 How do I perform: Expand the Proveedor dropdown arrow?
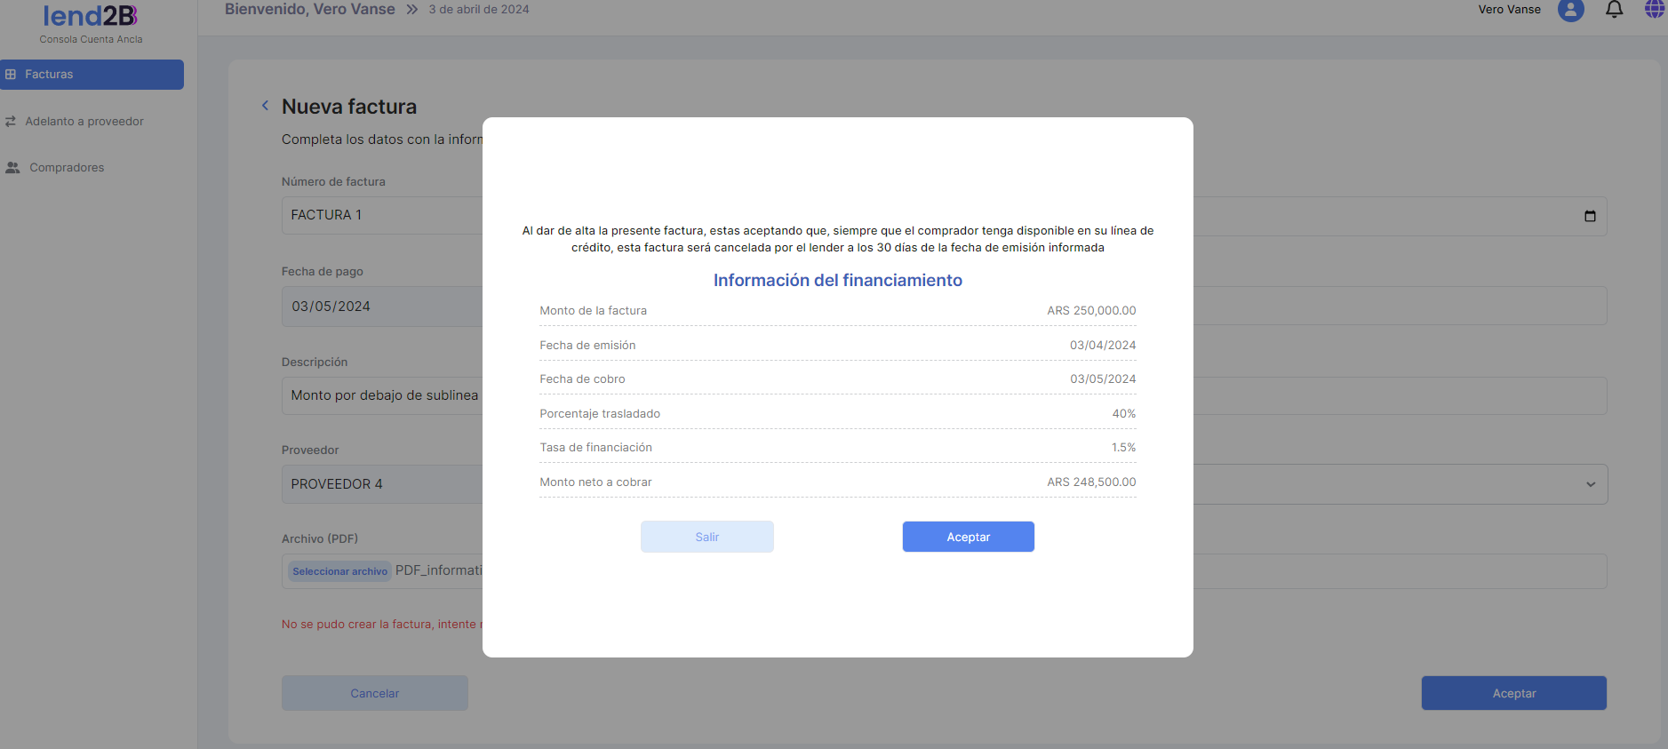(1590, 484)
